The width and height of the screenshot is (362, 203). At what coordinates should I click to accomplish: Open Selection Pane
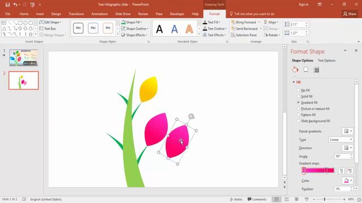click(x=244, y=35)
